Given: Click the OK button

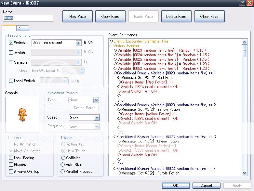Looking at the screenshot, I should (x=175, y=185).
